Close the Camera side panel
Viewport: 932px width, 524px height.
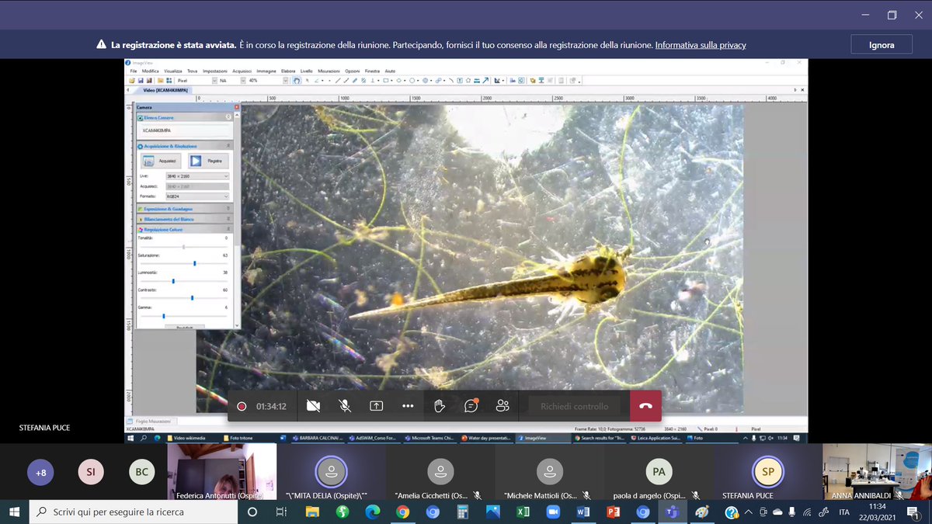coord(236,107)
